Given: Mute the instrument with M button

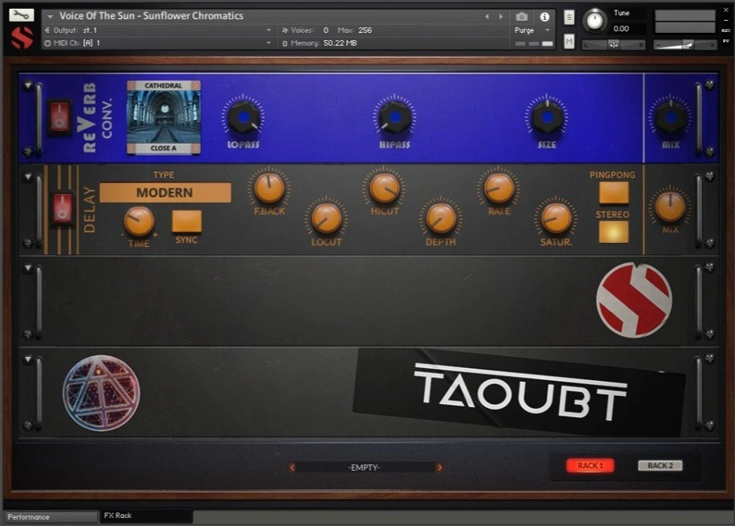Looking at the screenshot, I should pyautogui.click(x=568, y=42).
